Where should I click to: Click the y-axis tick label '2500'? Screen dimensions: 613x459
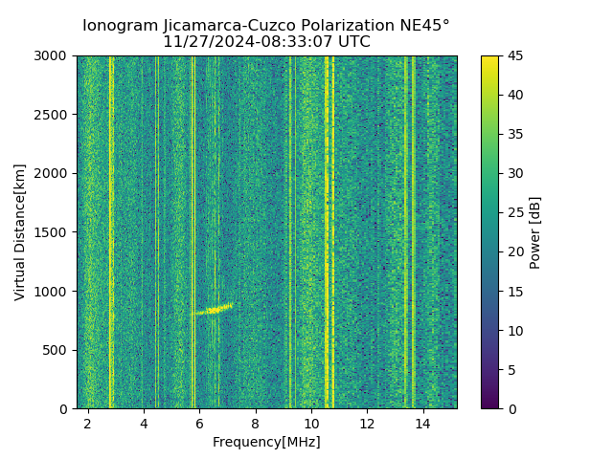50,115
